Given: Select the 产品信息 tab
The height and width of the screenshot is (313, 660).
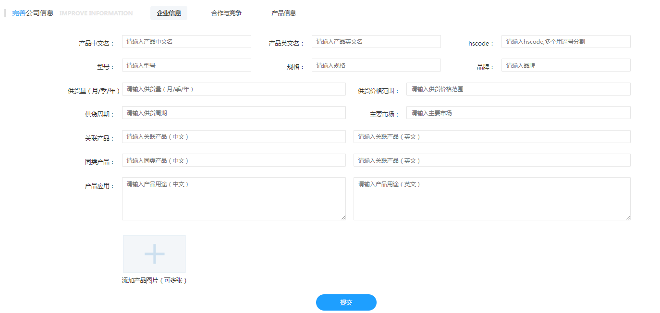Looking at the screenshot, I should click(283, 13).
